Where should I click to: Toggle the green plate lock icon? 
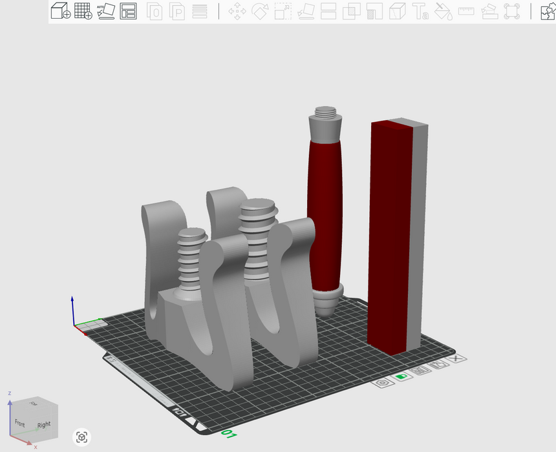tap(402, 376)
